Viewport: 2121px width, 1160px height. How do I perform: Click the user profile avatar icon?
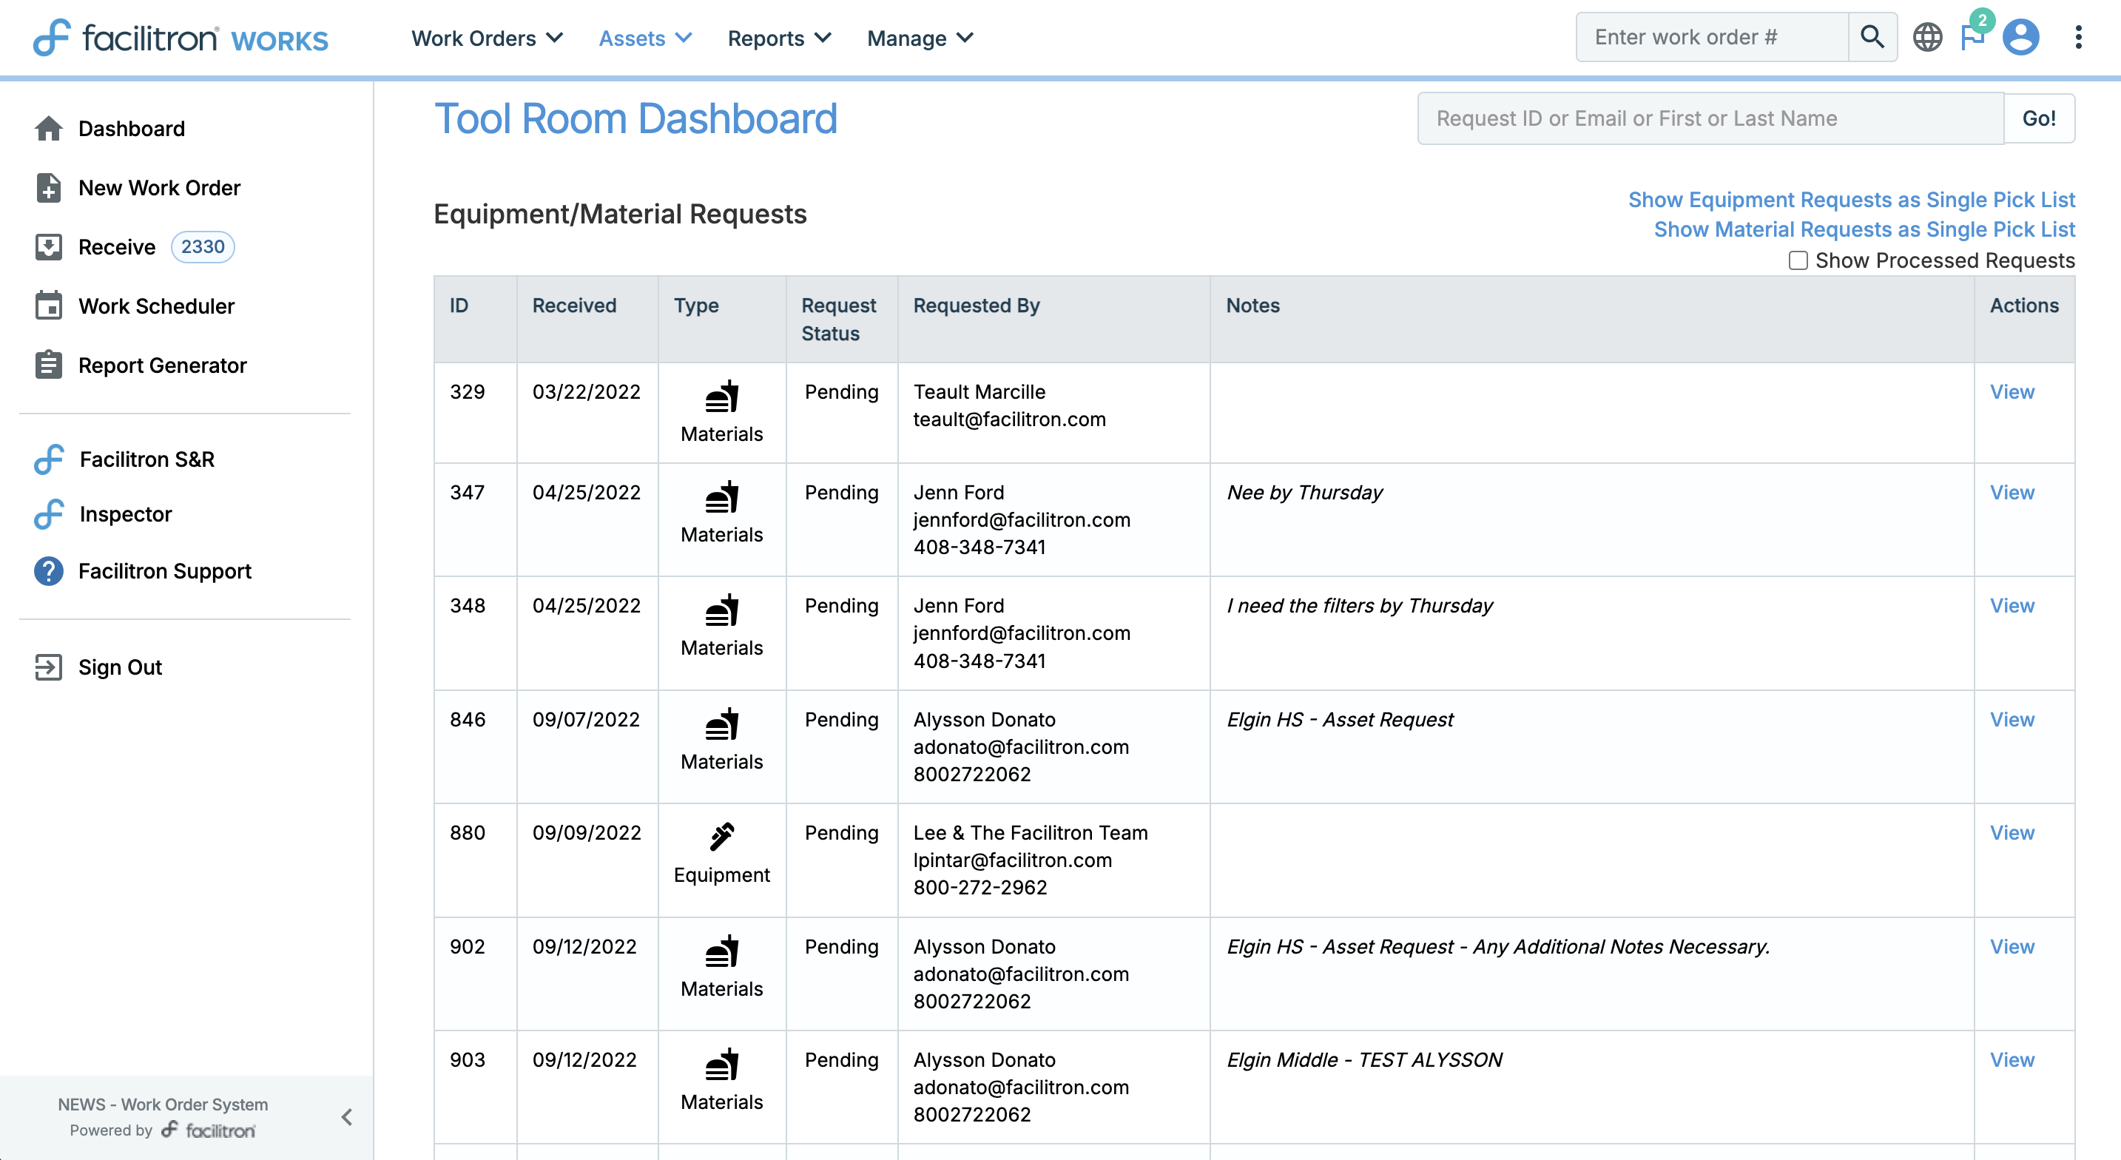tap(2020, 37)
